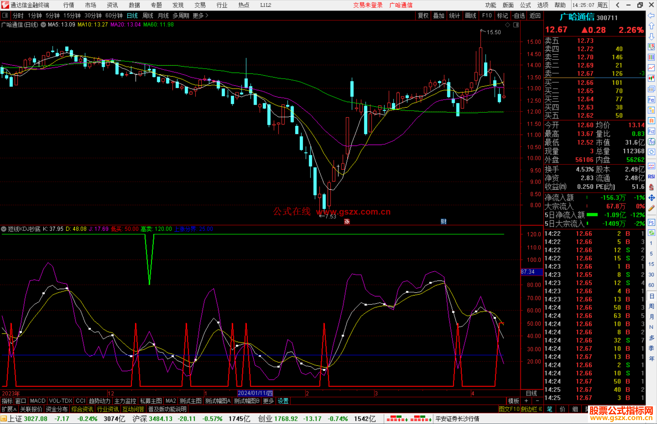This screenshot has width=657, height=424.
Task: Open the 行情 menu
Action: 69,5
